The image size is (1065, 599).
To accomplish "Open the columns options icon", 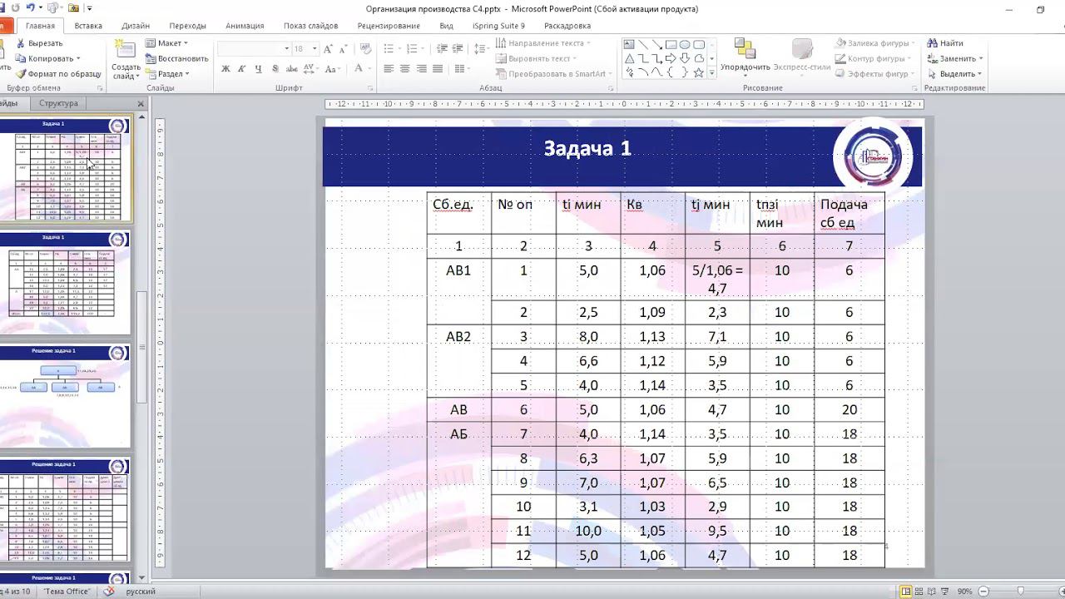I will pos(462,69).
